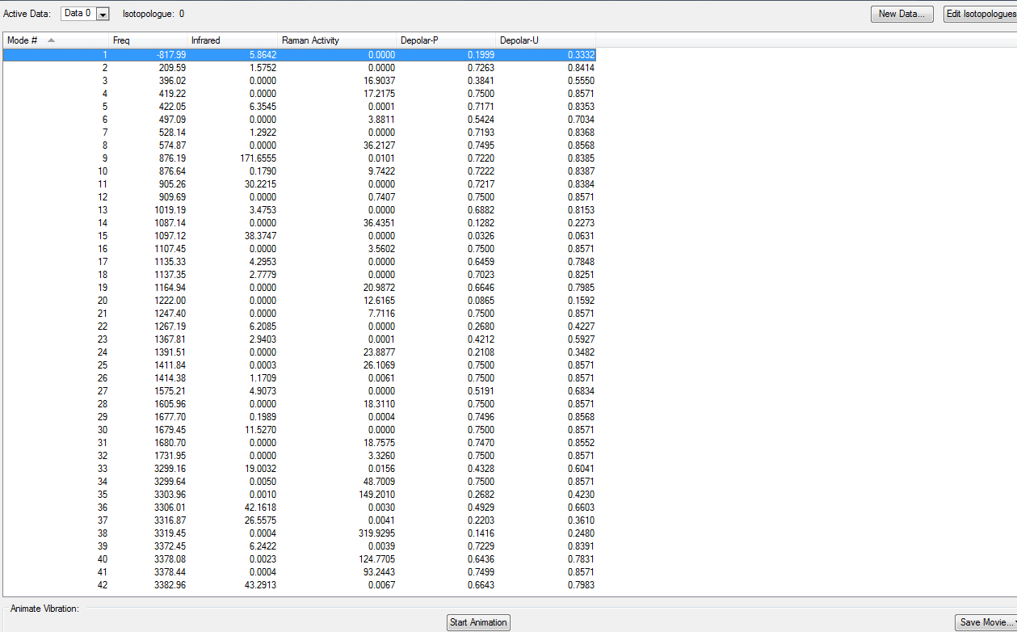Select the row with frequency 1222.00

click(300, 301)
